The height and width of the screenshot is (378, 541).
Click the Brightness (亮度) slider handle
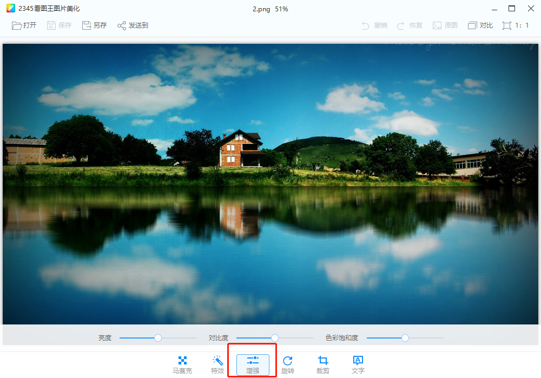158,338
